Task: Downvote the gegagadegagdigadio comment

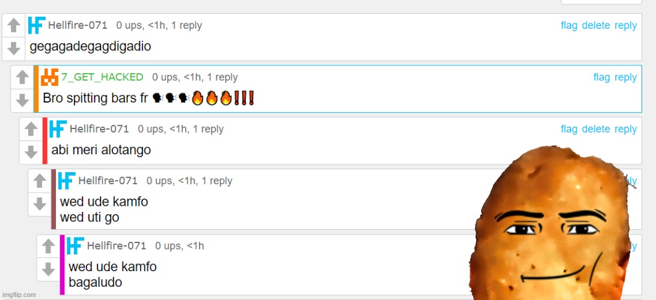Action: (x=14, y=49)
